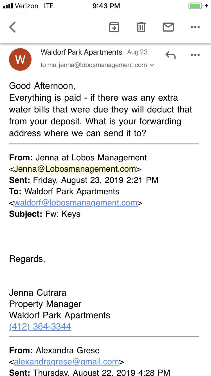The image size is (211, 376).
Task: Tap the recipients line "to me, jenna"
Action: [x=93, y=65]
